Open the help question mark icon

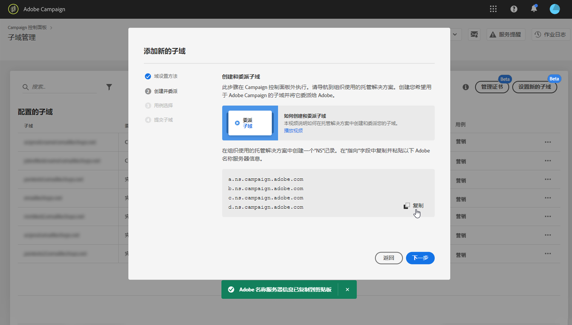pos(514,9)
